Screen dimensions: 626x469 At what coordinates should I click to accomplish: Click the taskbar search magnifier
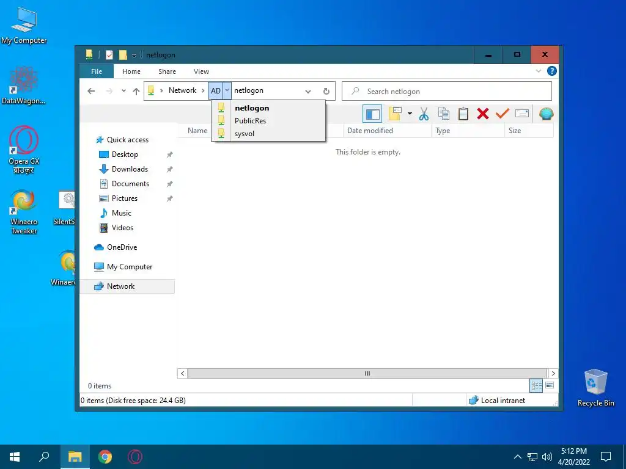click(44, 457)
